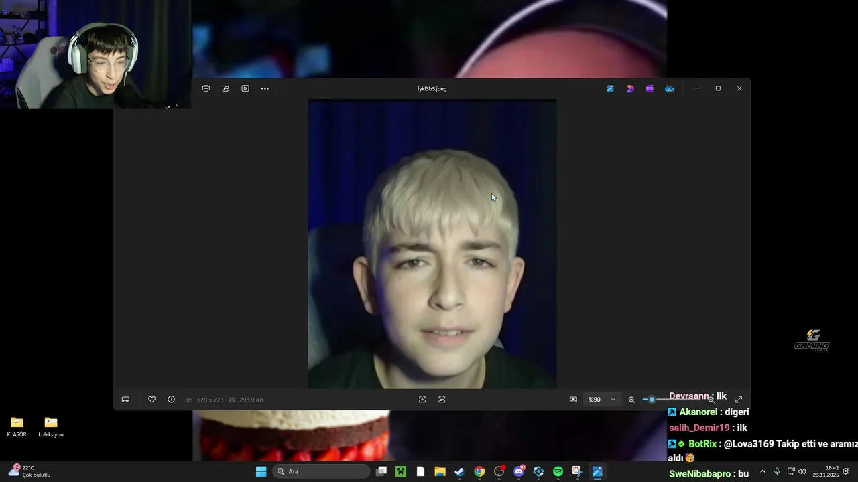Open the clock showing 18:42
The image size is (858, 482).
826,471
